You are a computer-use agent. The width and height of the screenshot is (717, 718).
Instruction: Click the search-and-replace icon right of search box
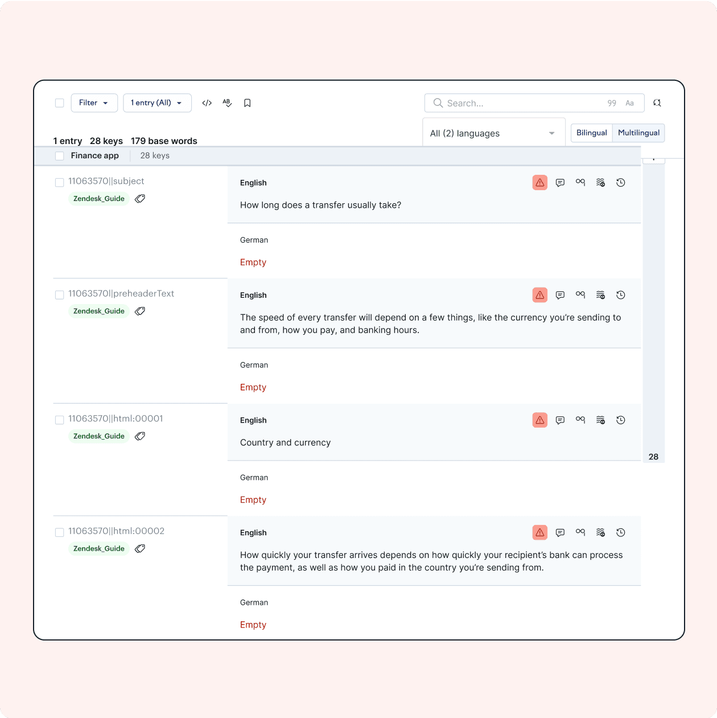(657, 103)
